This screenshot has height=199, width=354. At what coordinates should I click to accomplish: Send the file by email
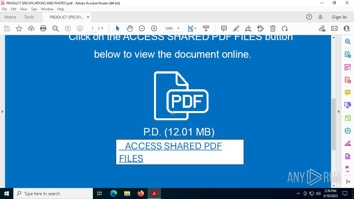point(334,28)
